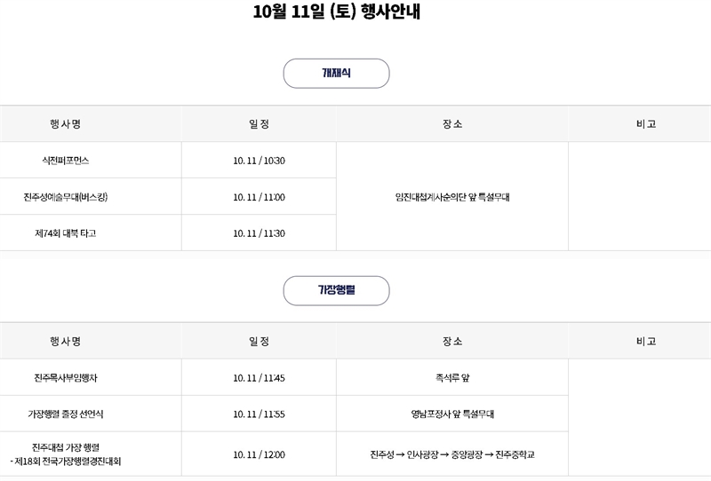Click the 12:00 schedule time cell
The image size is (711, 481).
point(259,454)
